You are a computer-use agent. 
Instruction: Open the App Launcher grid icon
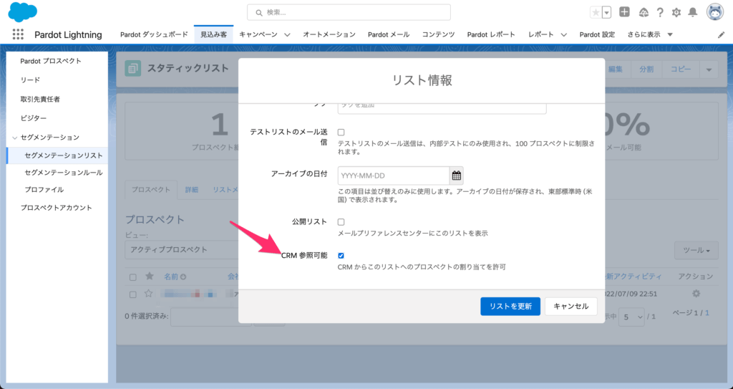click(18, 34)
